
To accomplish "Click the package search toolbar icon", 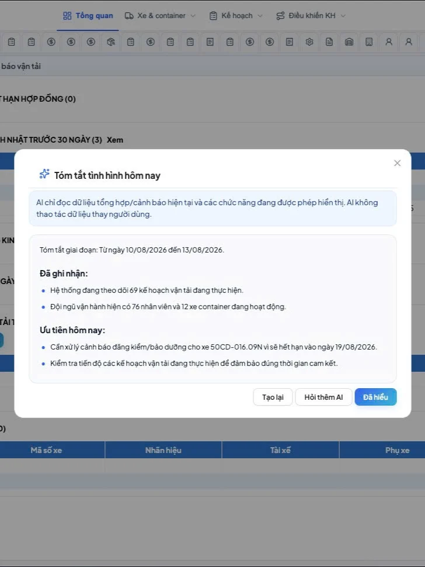I will coord(111,42).
